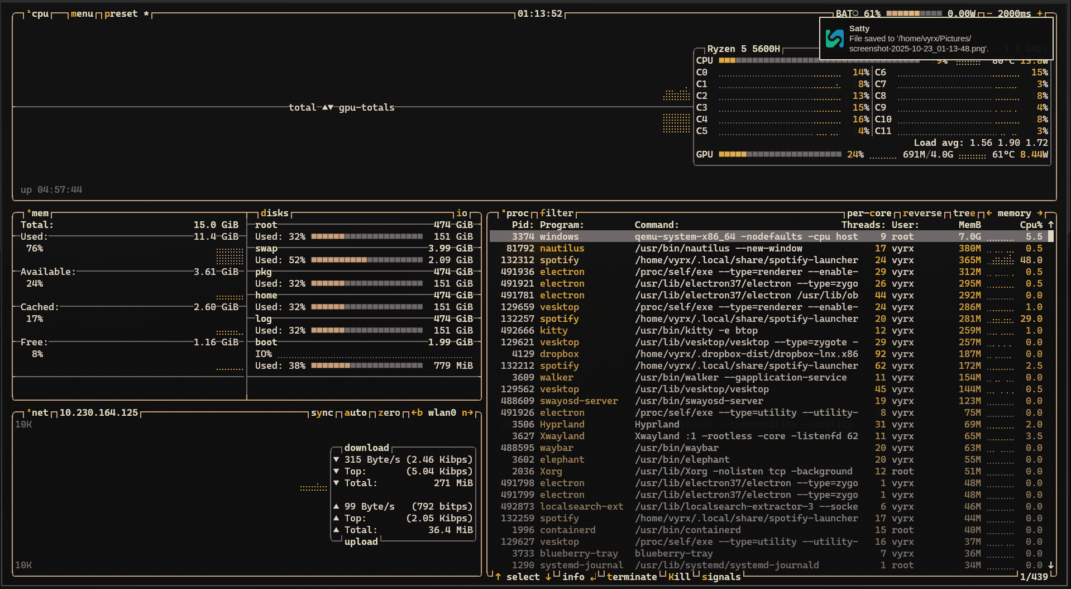Viewport: 1071px width, 589px height.
Task: Reset net totals with zero
Action: (x=389, y=413)
